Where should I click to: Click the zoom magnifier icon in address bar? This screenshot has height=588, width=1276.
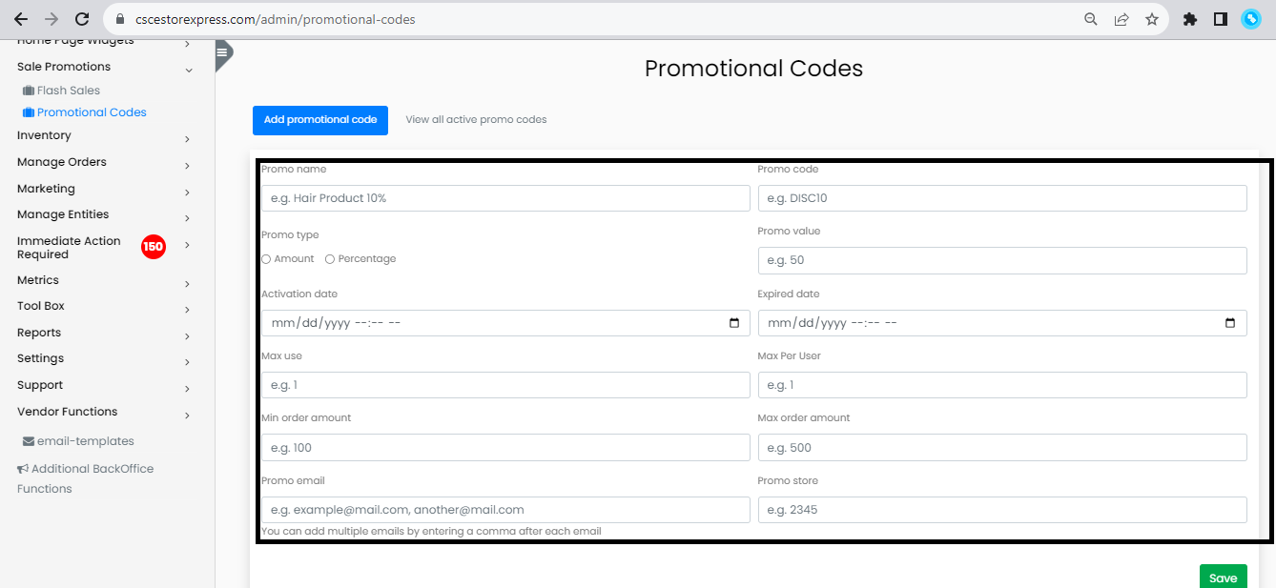coord(1091,19)
